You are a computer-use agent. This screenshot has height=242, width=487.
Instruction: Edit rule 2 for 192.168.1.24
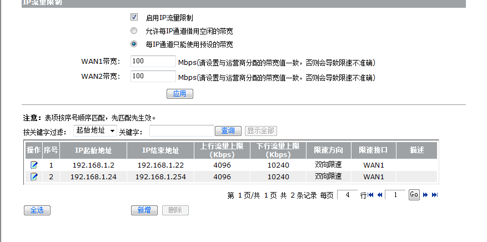point(34,177)
